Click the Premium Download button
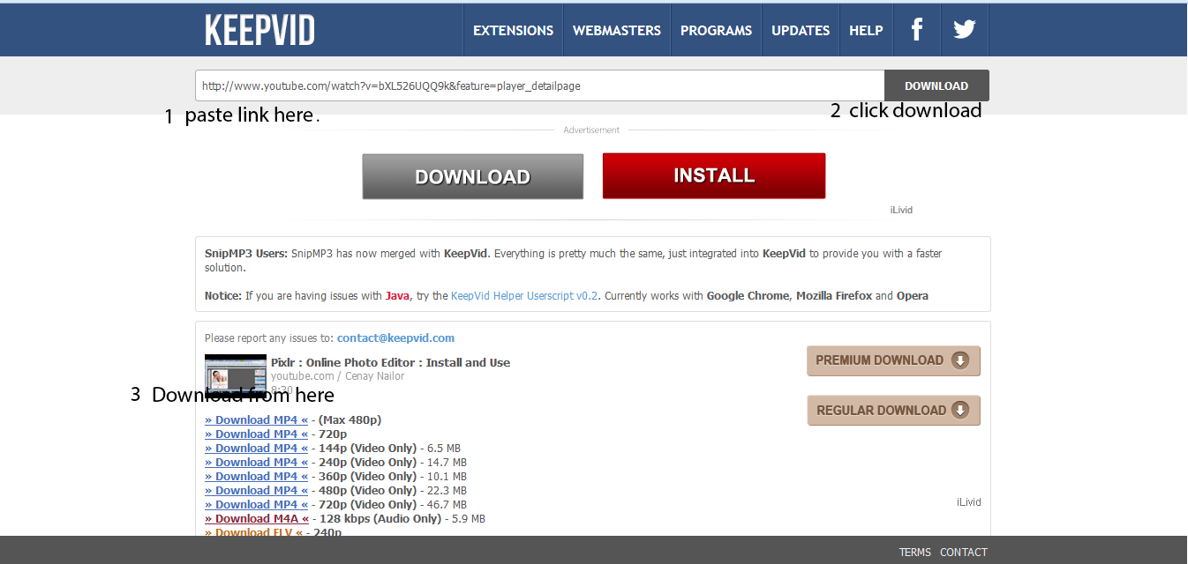 click(893, 360)
